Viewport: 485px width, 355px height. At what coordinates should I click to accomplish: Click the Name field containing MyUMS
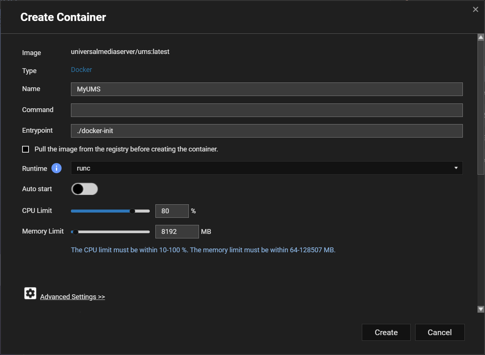pos(267,89)
